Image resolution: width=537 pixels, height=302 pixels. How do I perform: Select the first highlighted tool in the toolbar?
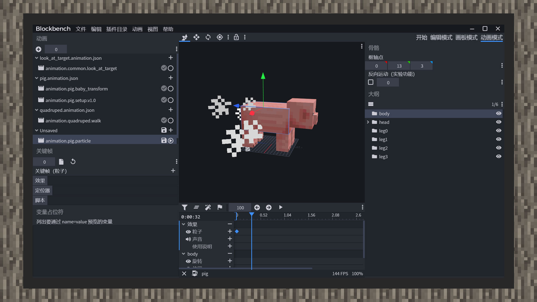click(185, 37)
